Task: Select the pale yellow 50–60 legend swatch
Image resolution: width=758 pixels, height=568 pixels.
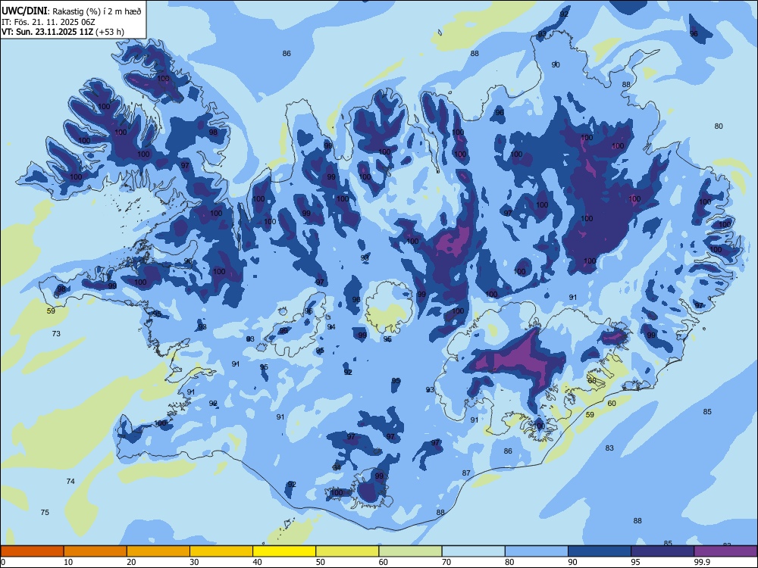Action: tap(348, 551)
